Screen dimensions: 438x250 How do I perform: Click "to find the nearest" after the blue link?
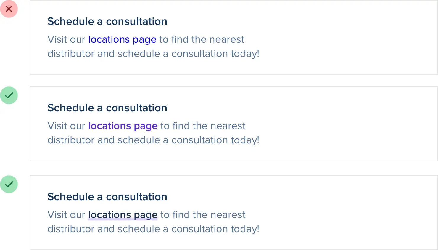tap(202, 39)
